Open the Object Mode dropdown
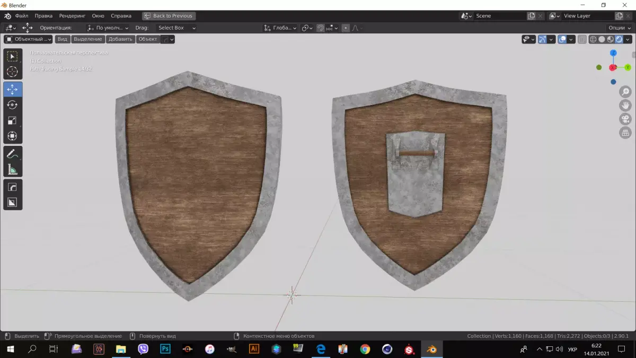 click(29, 39)
